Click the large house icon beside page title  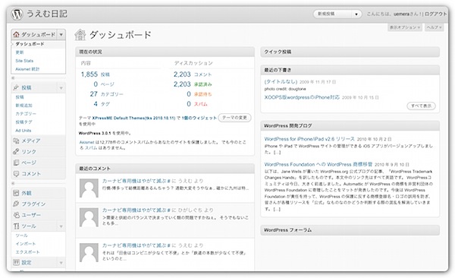pyautogui.click(x=80, y=35)
